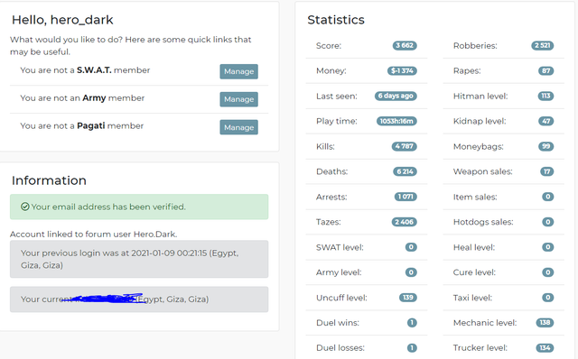
Task: Click the Kidnap level badge 47
Action: tap(545, 121)
